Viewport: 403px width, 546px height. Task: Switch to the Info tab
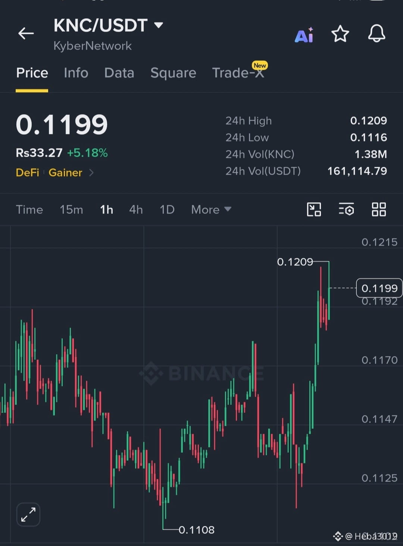(76, 73)
